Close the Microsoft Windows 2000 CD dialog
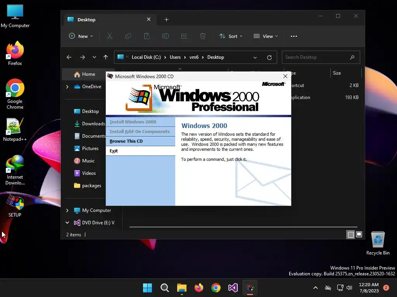397x297 pixels. pyautogui.click(x=285, y=76)
